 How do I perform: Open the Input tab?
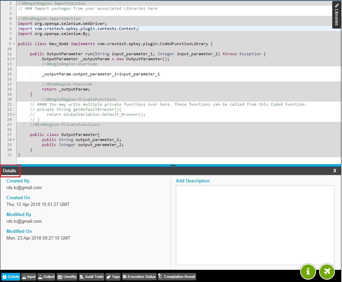(29, 277)
